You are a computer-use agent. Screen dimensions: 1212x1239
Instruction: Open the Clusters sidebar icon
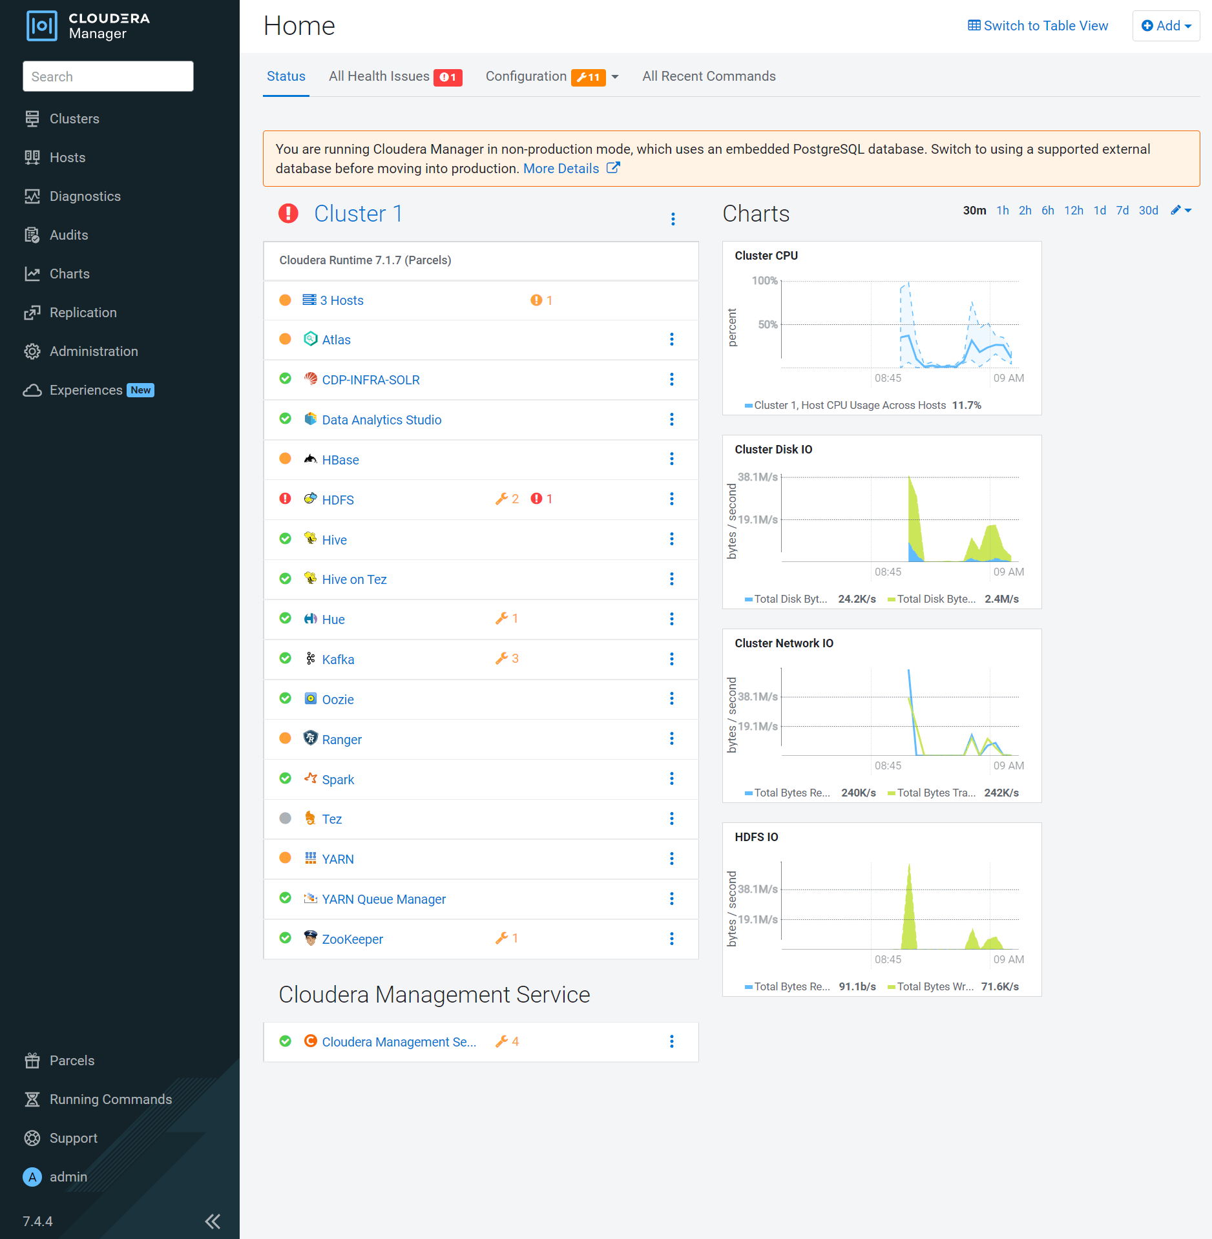pos(32,119)
